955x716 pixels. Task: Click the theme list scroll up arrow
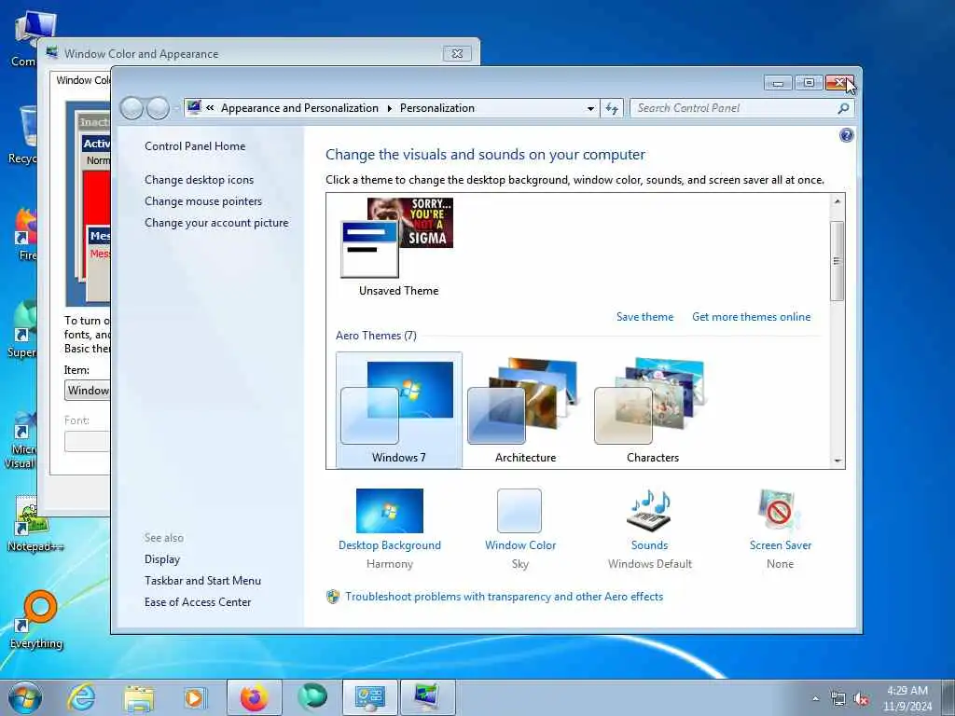pyautogui.click(x=837, y=201)
